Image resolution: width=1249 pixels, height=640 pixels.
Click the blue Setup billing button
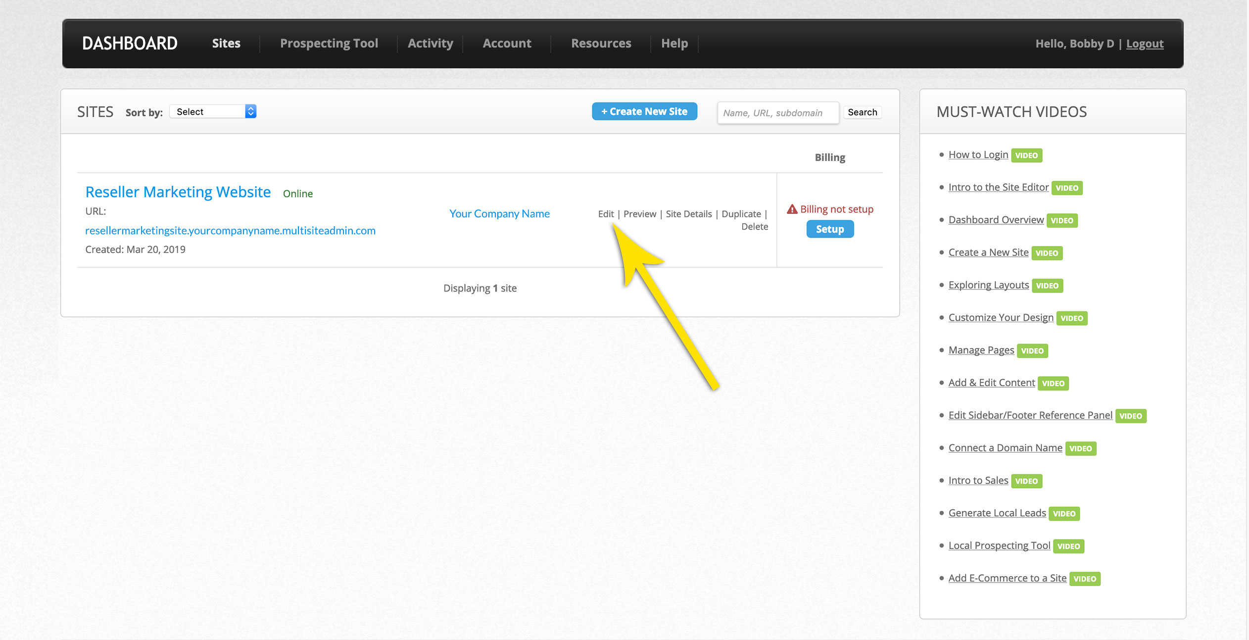pyautogui.click(x=830, y=229)
